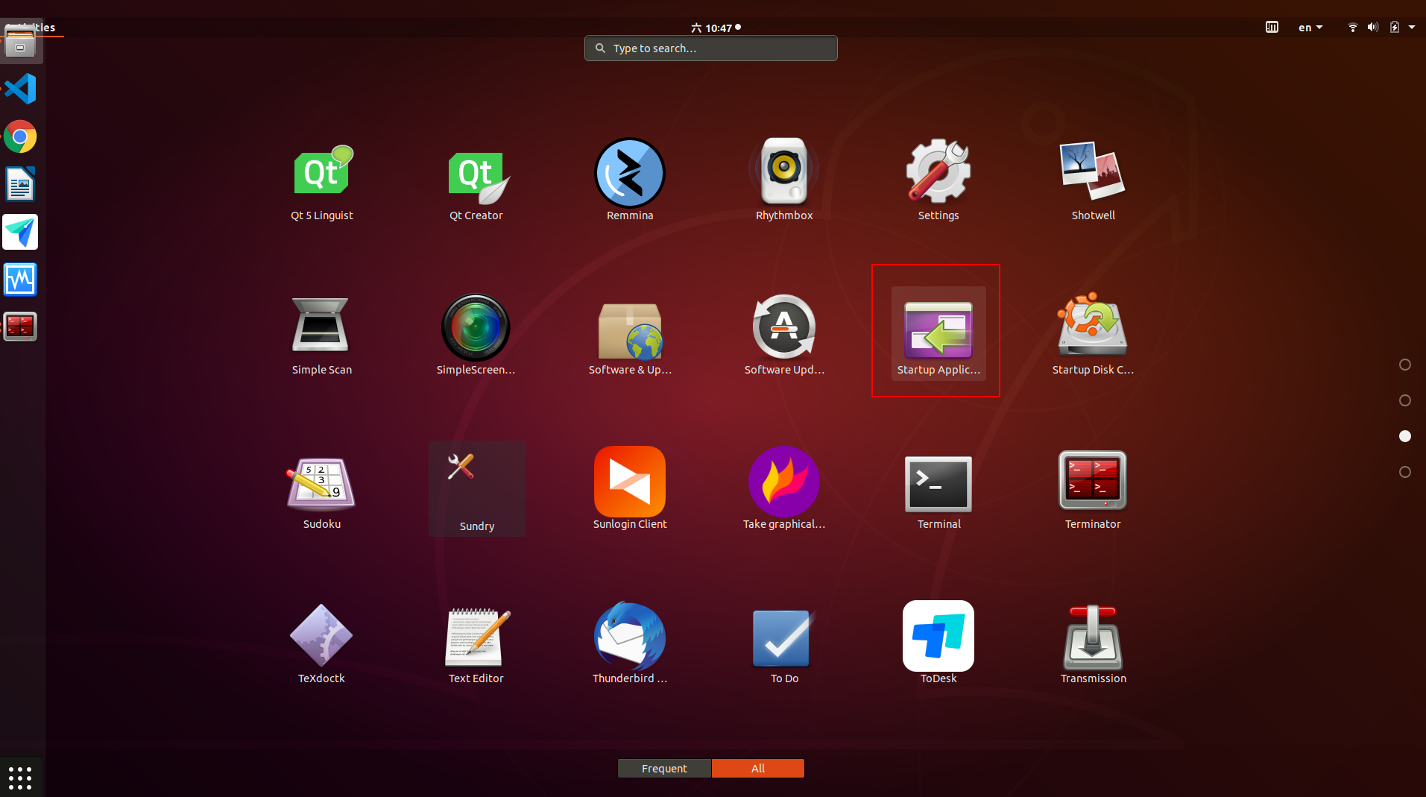Open the keyboard language menu labeled en

click(x=1310, y=27)
